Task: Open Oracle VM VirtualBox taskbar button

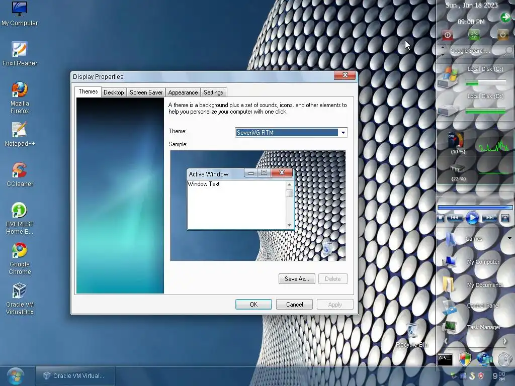Action: tap(75, 376)
